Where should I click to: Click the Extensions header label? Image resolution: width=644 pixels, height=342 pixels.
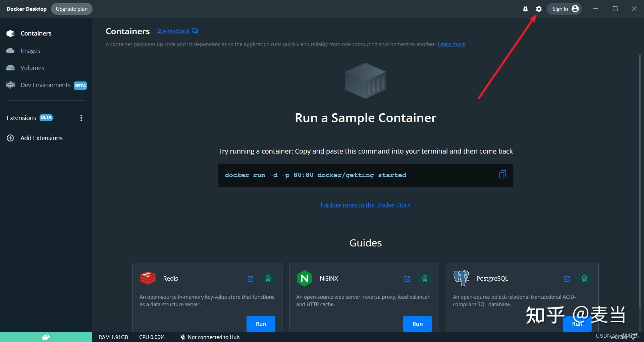click(x=21, y=118)
